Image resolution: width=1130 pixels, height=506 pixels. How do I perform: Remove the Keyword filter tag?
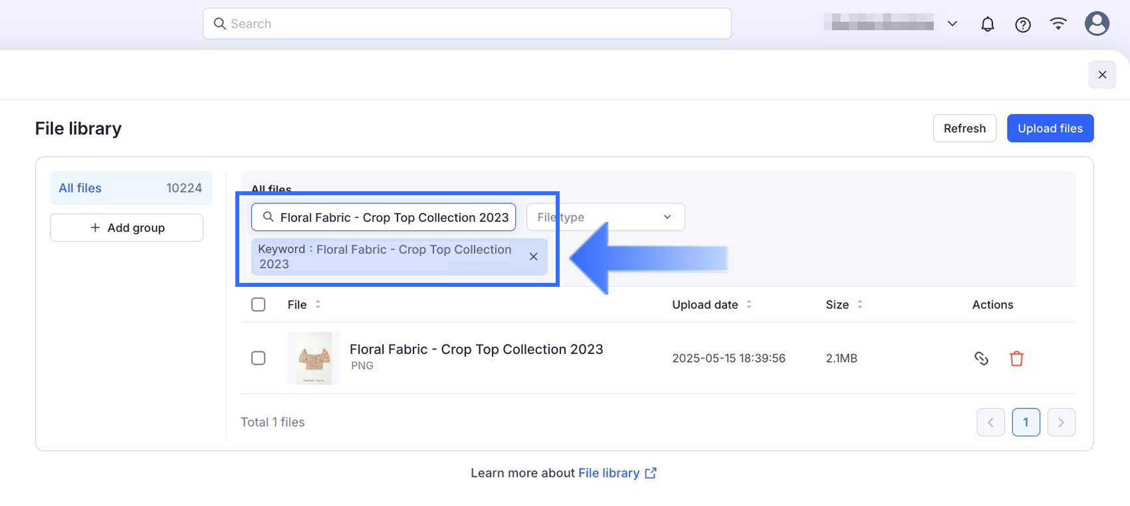pyautogui.click(x=533, y=257)
